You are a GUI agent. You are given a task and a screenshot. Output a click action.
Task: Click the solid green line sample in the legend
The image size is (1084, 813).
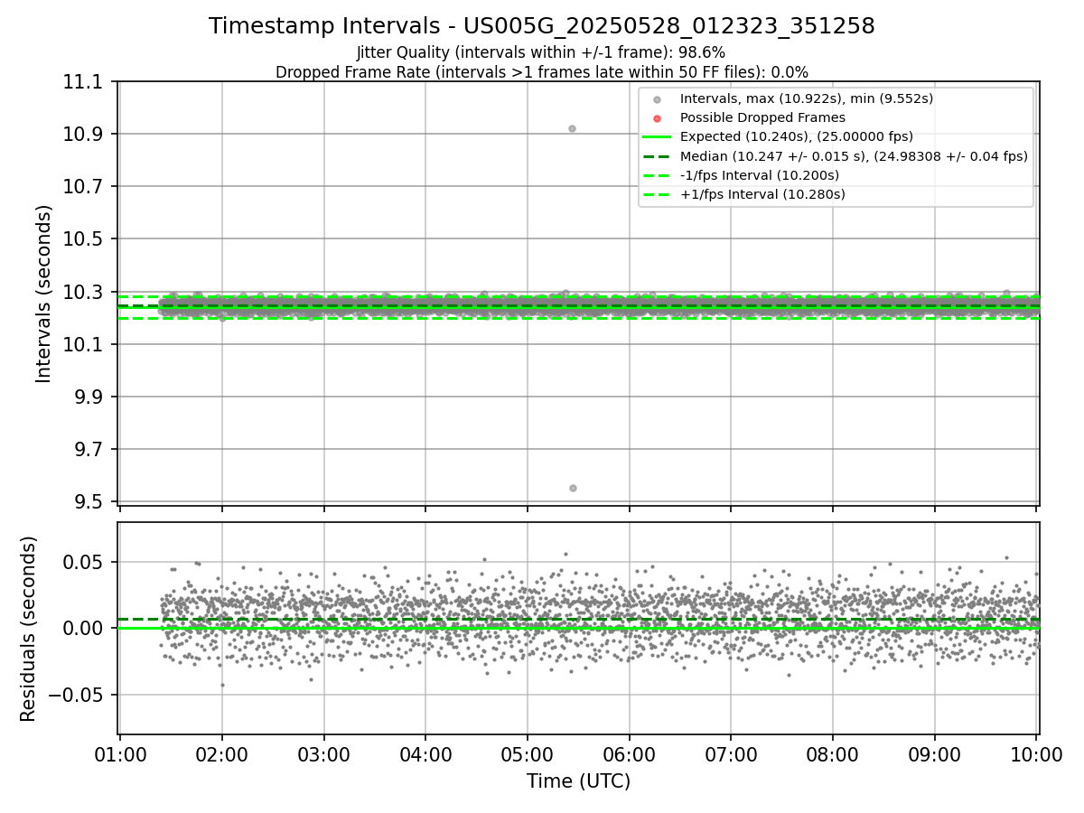pyautogui.click(x=657, y=137)
